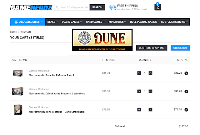Go to Home breadcrumb link
Image resolution: width=200 pixels, height=135 pixels.
(13, 32)
